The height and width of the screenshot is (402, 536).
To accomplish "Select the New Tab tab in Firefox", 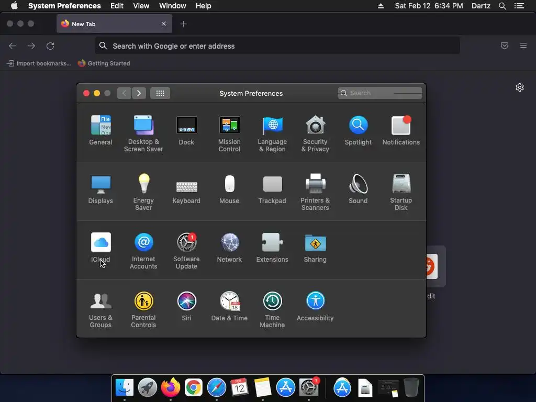I will [x=114, y=24].
